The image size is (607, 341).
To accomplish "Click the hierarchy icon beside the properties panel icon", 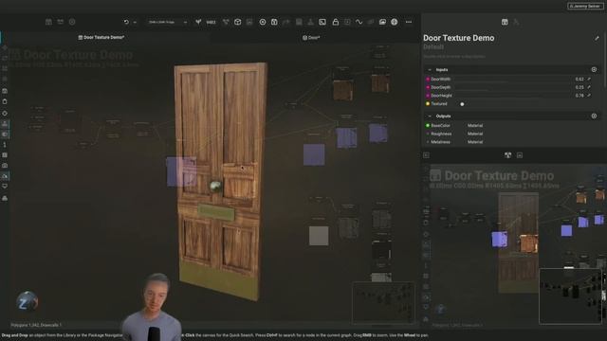I will point(516,22).
